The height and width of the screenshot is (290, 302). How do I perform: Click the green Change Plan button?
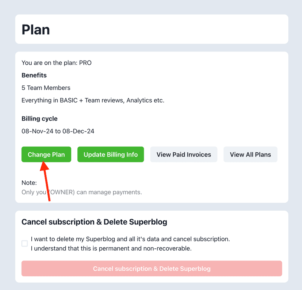pos(46,154)
